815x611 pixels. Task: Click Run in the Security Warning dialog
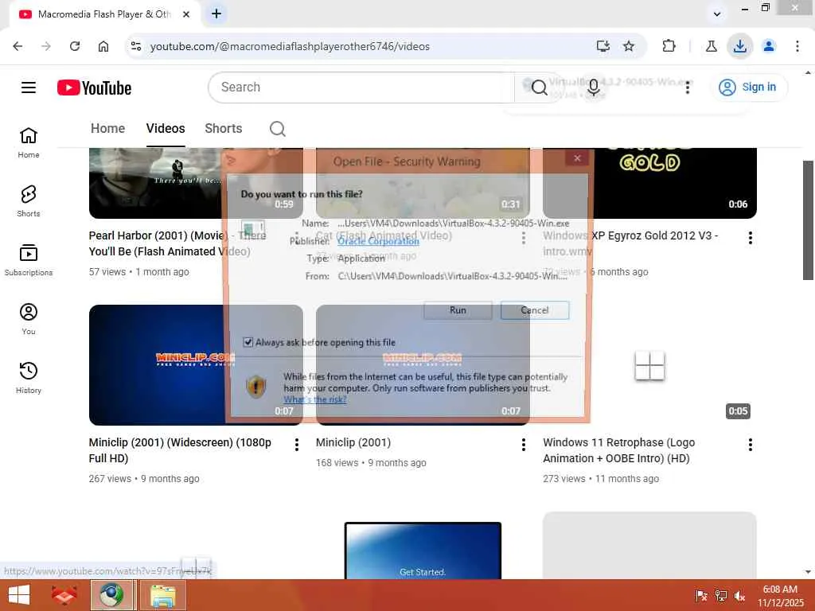458,310
